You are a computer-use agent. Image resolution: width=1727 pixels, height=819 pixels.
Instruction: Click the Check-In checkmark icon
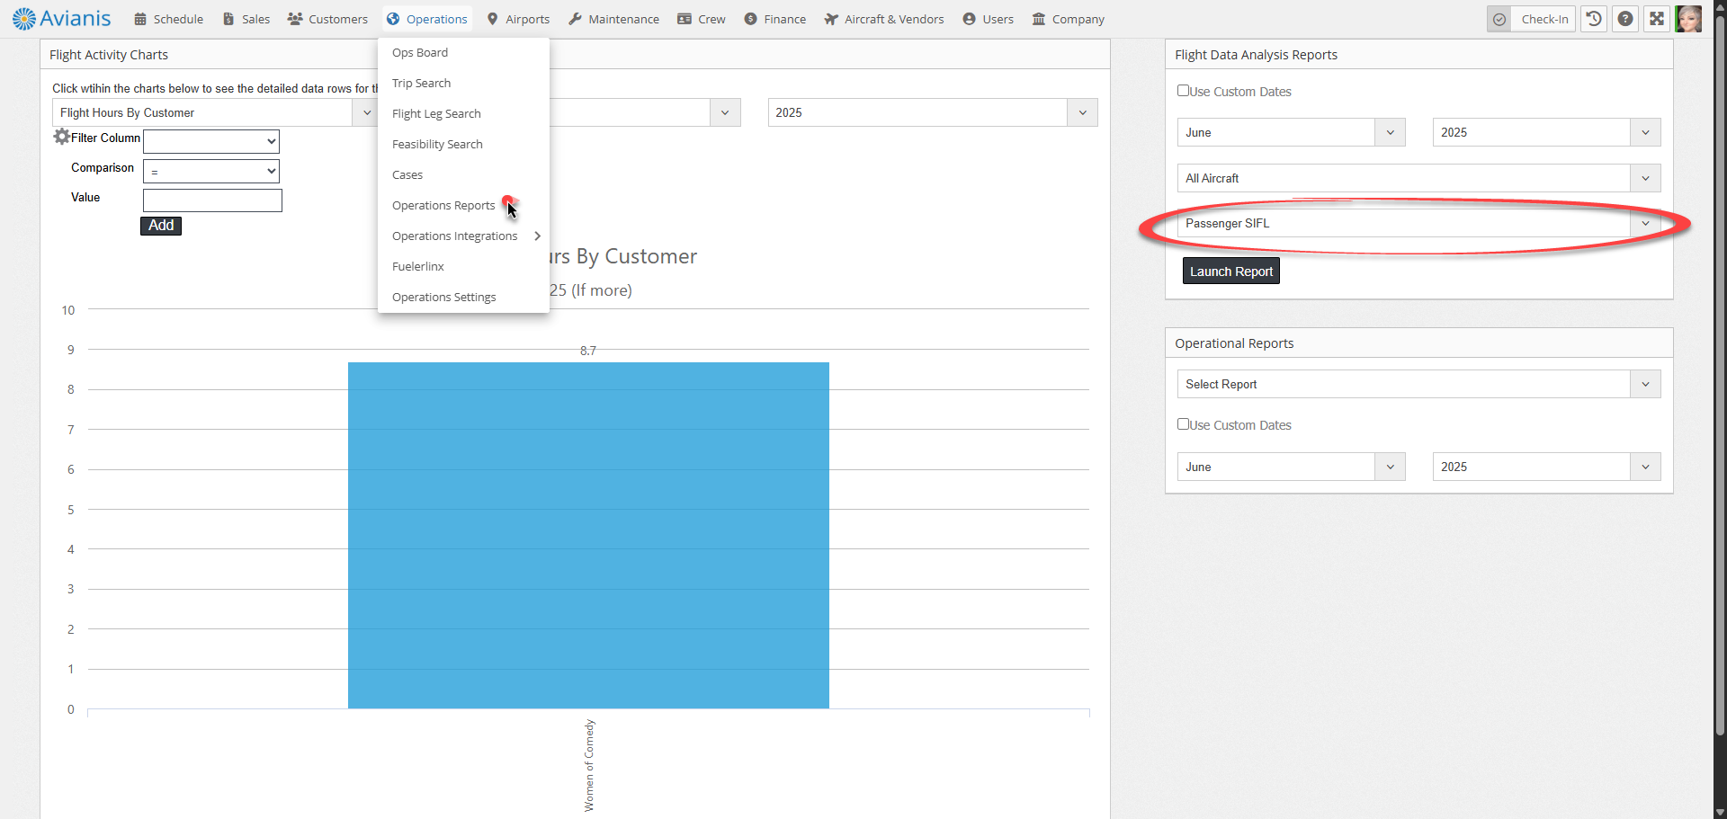[1499, 19]
